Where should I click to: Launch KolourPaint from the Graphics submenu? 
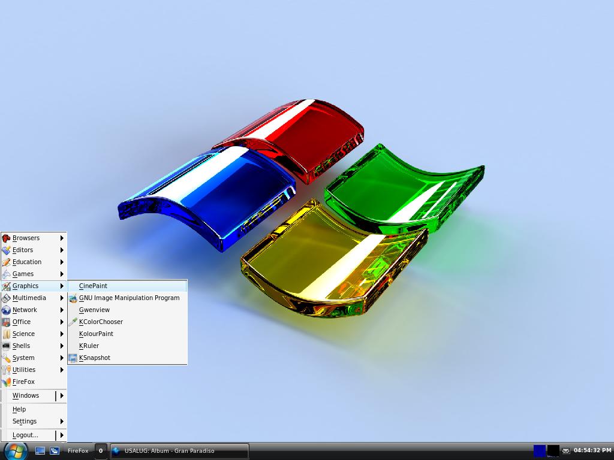click(127, 334)
